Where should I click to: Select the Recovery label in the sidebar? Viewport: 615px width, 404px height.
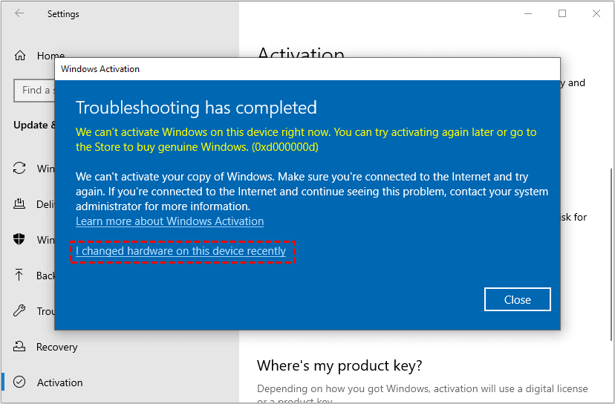coord(56,347)
